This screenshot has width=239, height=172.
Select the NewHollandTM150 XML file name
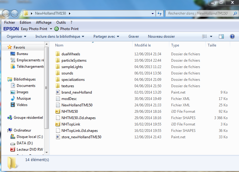coord(77,105)
